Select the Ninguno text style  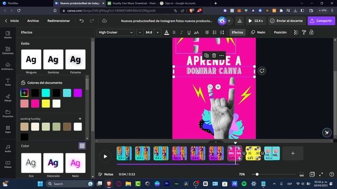pos(31,59)
